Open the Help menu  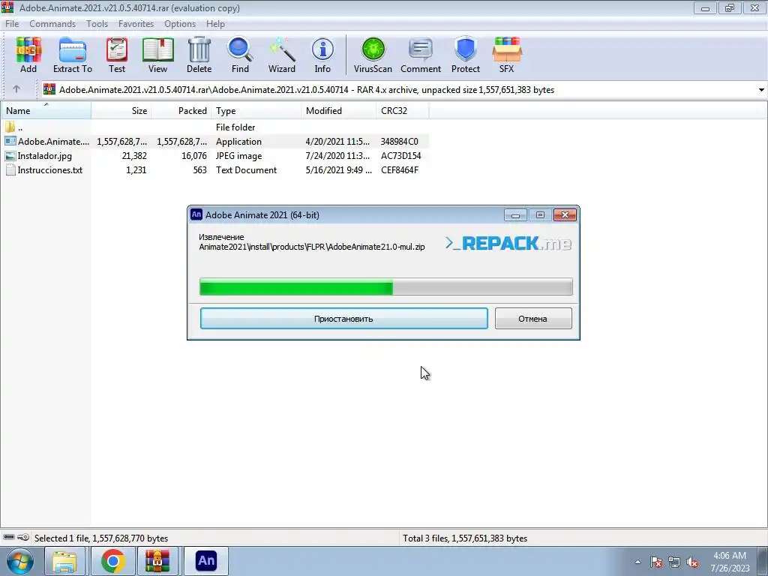pyautogui.click(x=215, y=23)
